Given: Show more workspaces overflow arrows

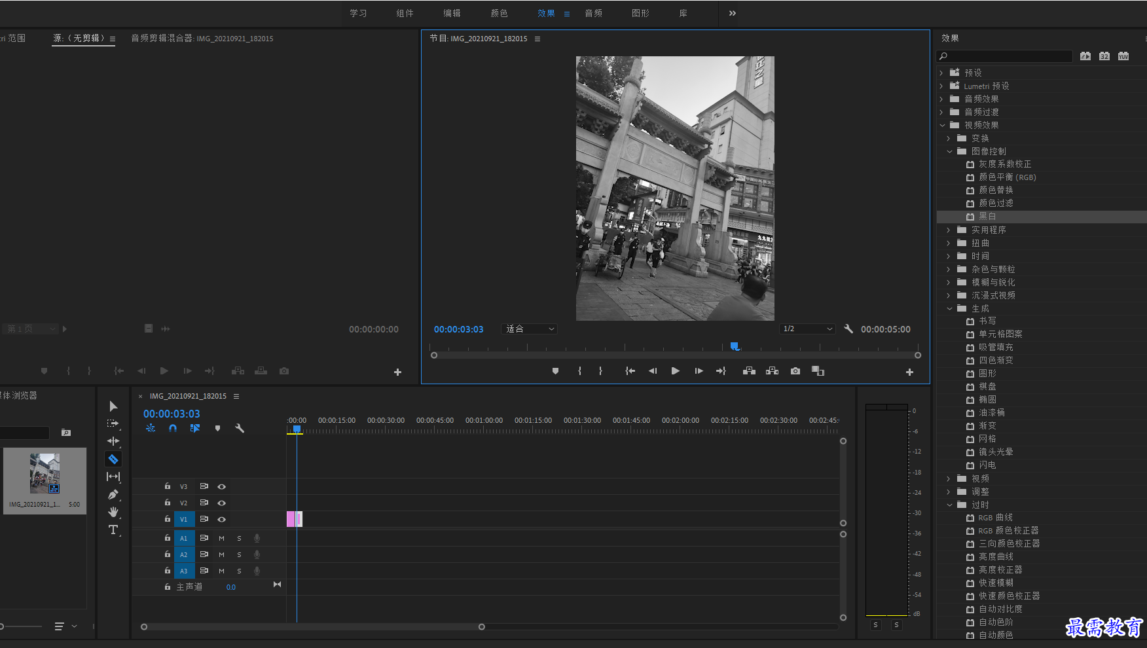Looking at the screenshot, I should point(733,13).
